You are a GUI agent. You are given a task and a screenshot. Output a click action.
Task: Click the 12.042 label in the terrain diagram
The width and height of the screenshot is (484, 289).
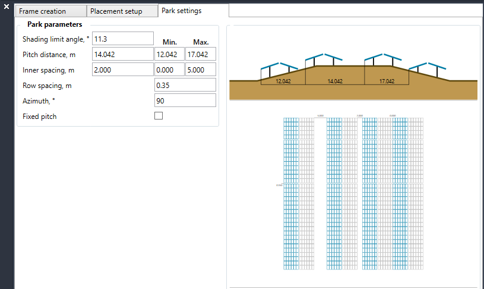[x=284, y=80]
